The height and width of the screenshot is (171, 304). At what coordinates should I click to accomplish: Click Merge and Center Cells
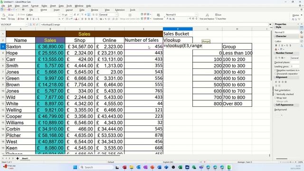[130, 17]
